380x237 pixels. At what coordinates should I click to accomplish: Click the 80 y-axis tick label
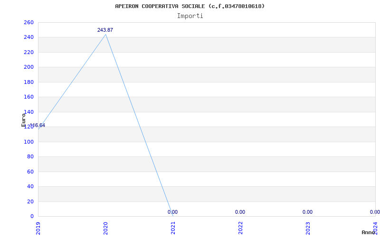[x=30, y=157]
